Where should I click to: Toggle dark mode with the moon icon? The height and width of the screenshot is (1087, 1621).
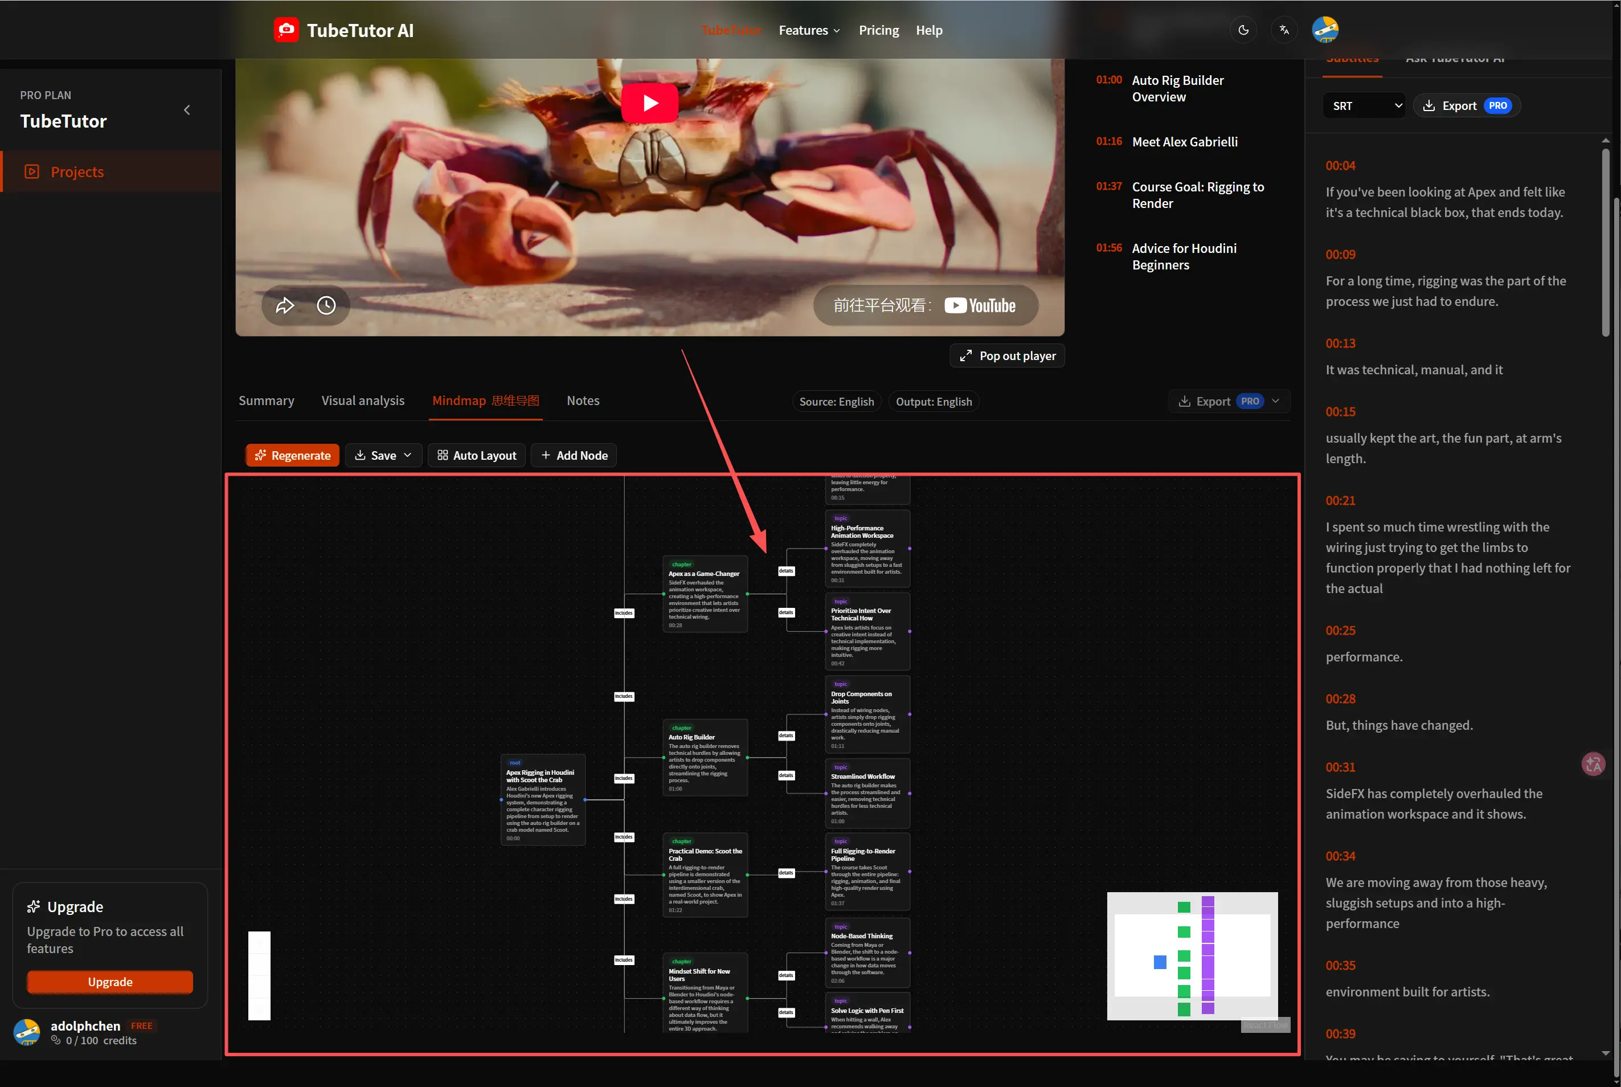(x=1243, y=30)
